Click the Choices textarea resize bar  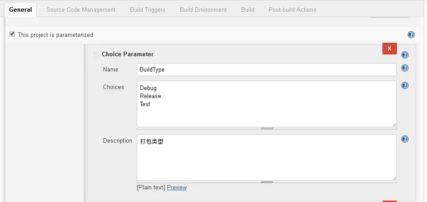(267, 128)
